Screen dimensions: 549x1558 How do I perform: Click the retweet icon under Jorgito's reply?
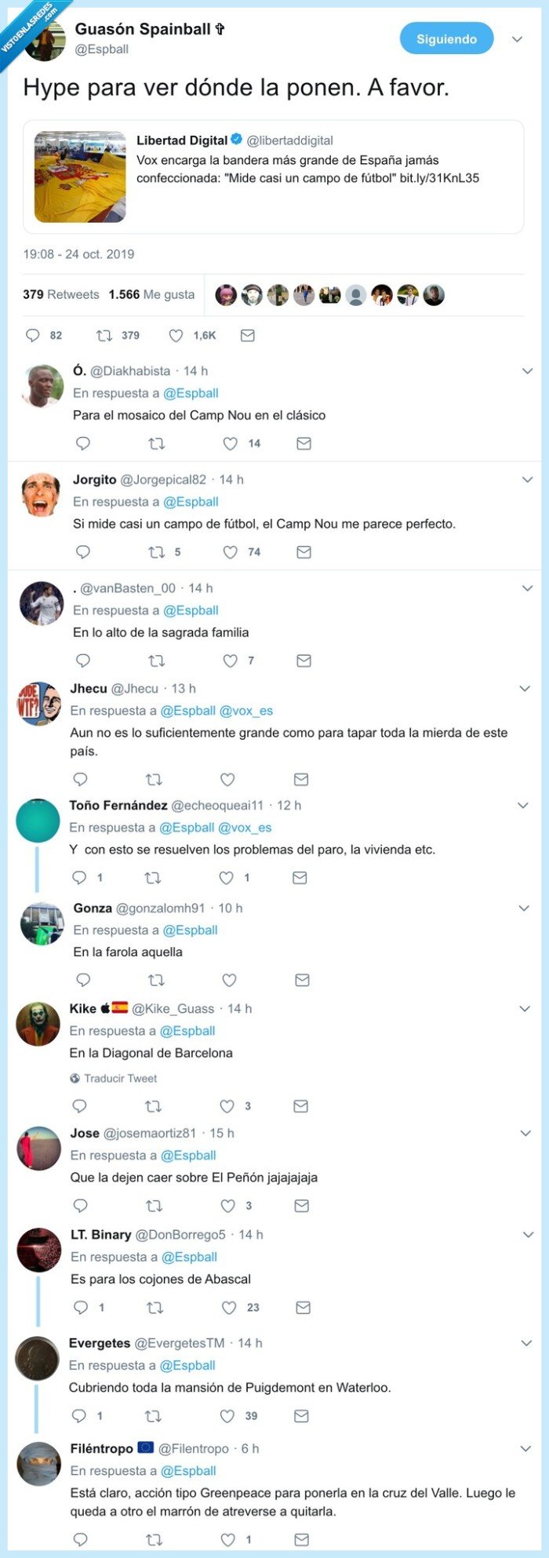(156, 551)
